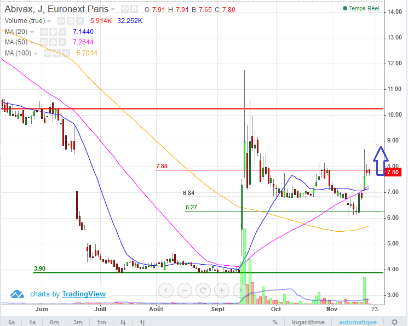The image size is (408, 326).
Task: Remove the Volume (true) indicator
Action: [80, 21]
